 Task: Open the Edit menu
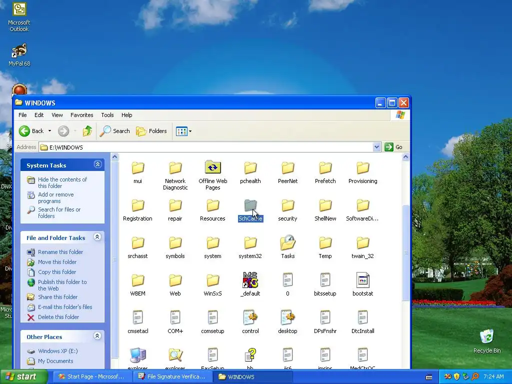[39, 115]
